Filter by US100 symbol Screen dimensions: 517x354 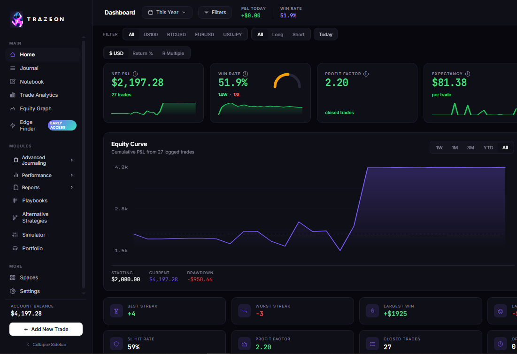click(x=151, y=34)
